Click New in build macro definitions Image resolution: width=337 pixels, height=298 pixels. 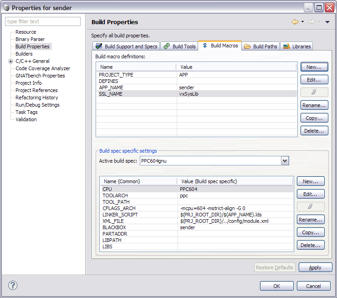click(x=314, y=67)
